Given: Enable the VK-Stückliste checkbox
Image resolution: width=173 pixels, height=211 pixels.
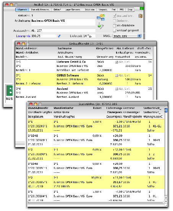Looking at the screenshot, I should coord(115,26).
